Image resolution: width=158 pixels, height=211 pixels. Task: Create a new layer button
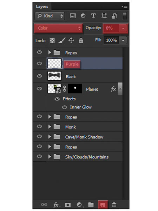pos(103,205)
